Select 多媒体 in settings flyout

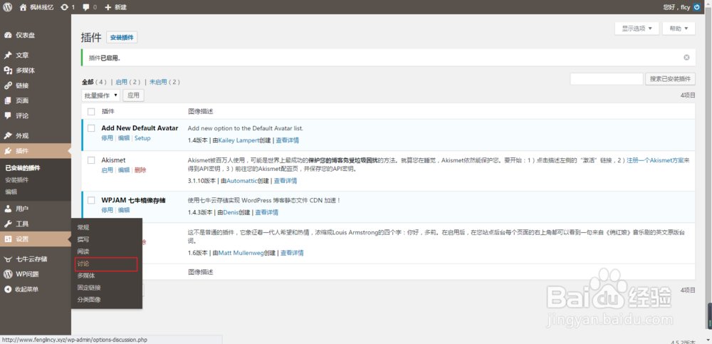[86, 276]
